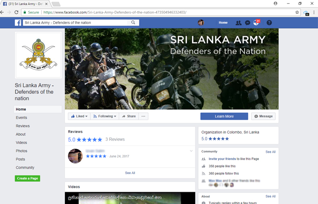Click the green Create a Page button

[27, 178]
